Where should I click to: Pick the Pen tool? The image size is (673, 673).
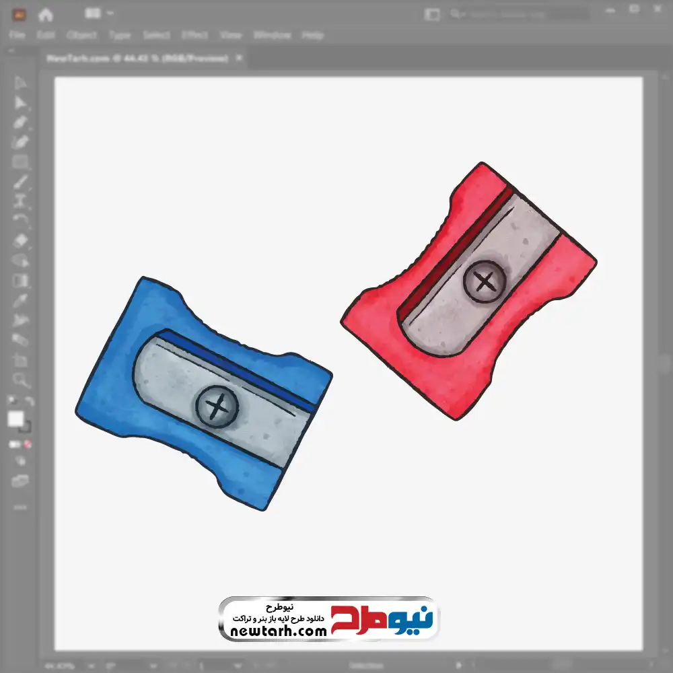[x=21, y=122]
